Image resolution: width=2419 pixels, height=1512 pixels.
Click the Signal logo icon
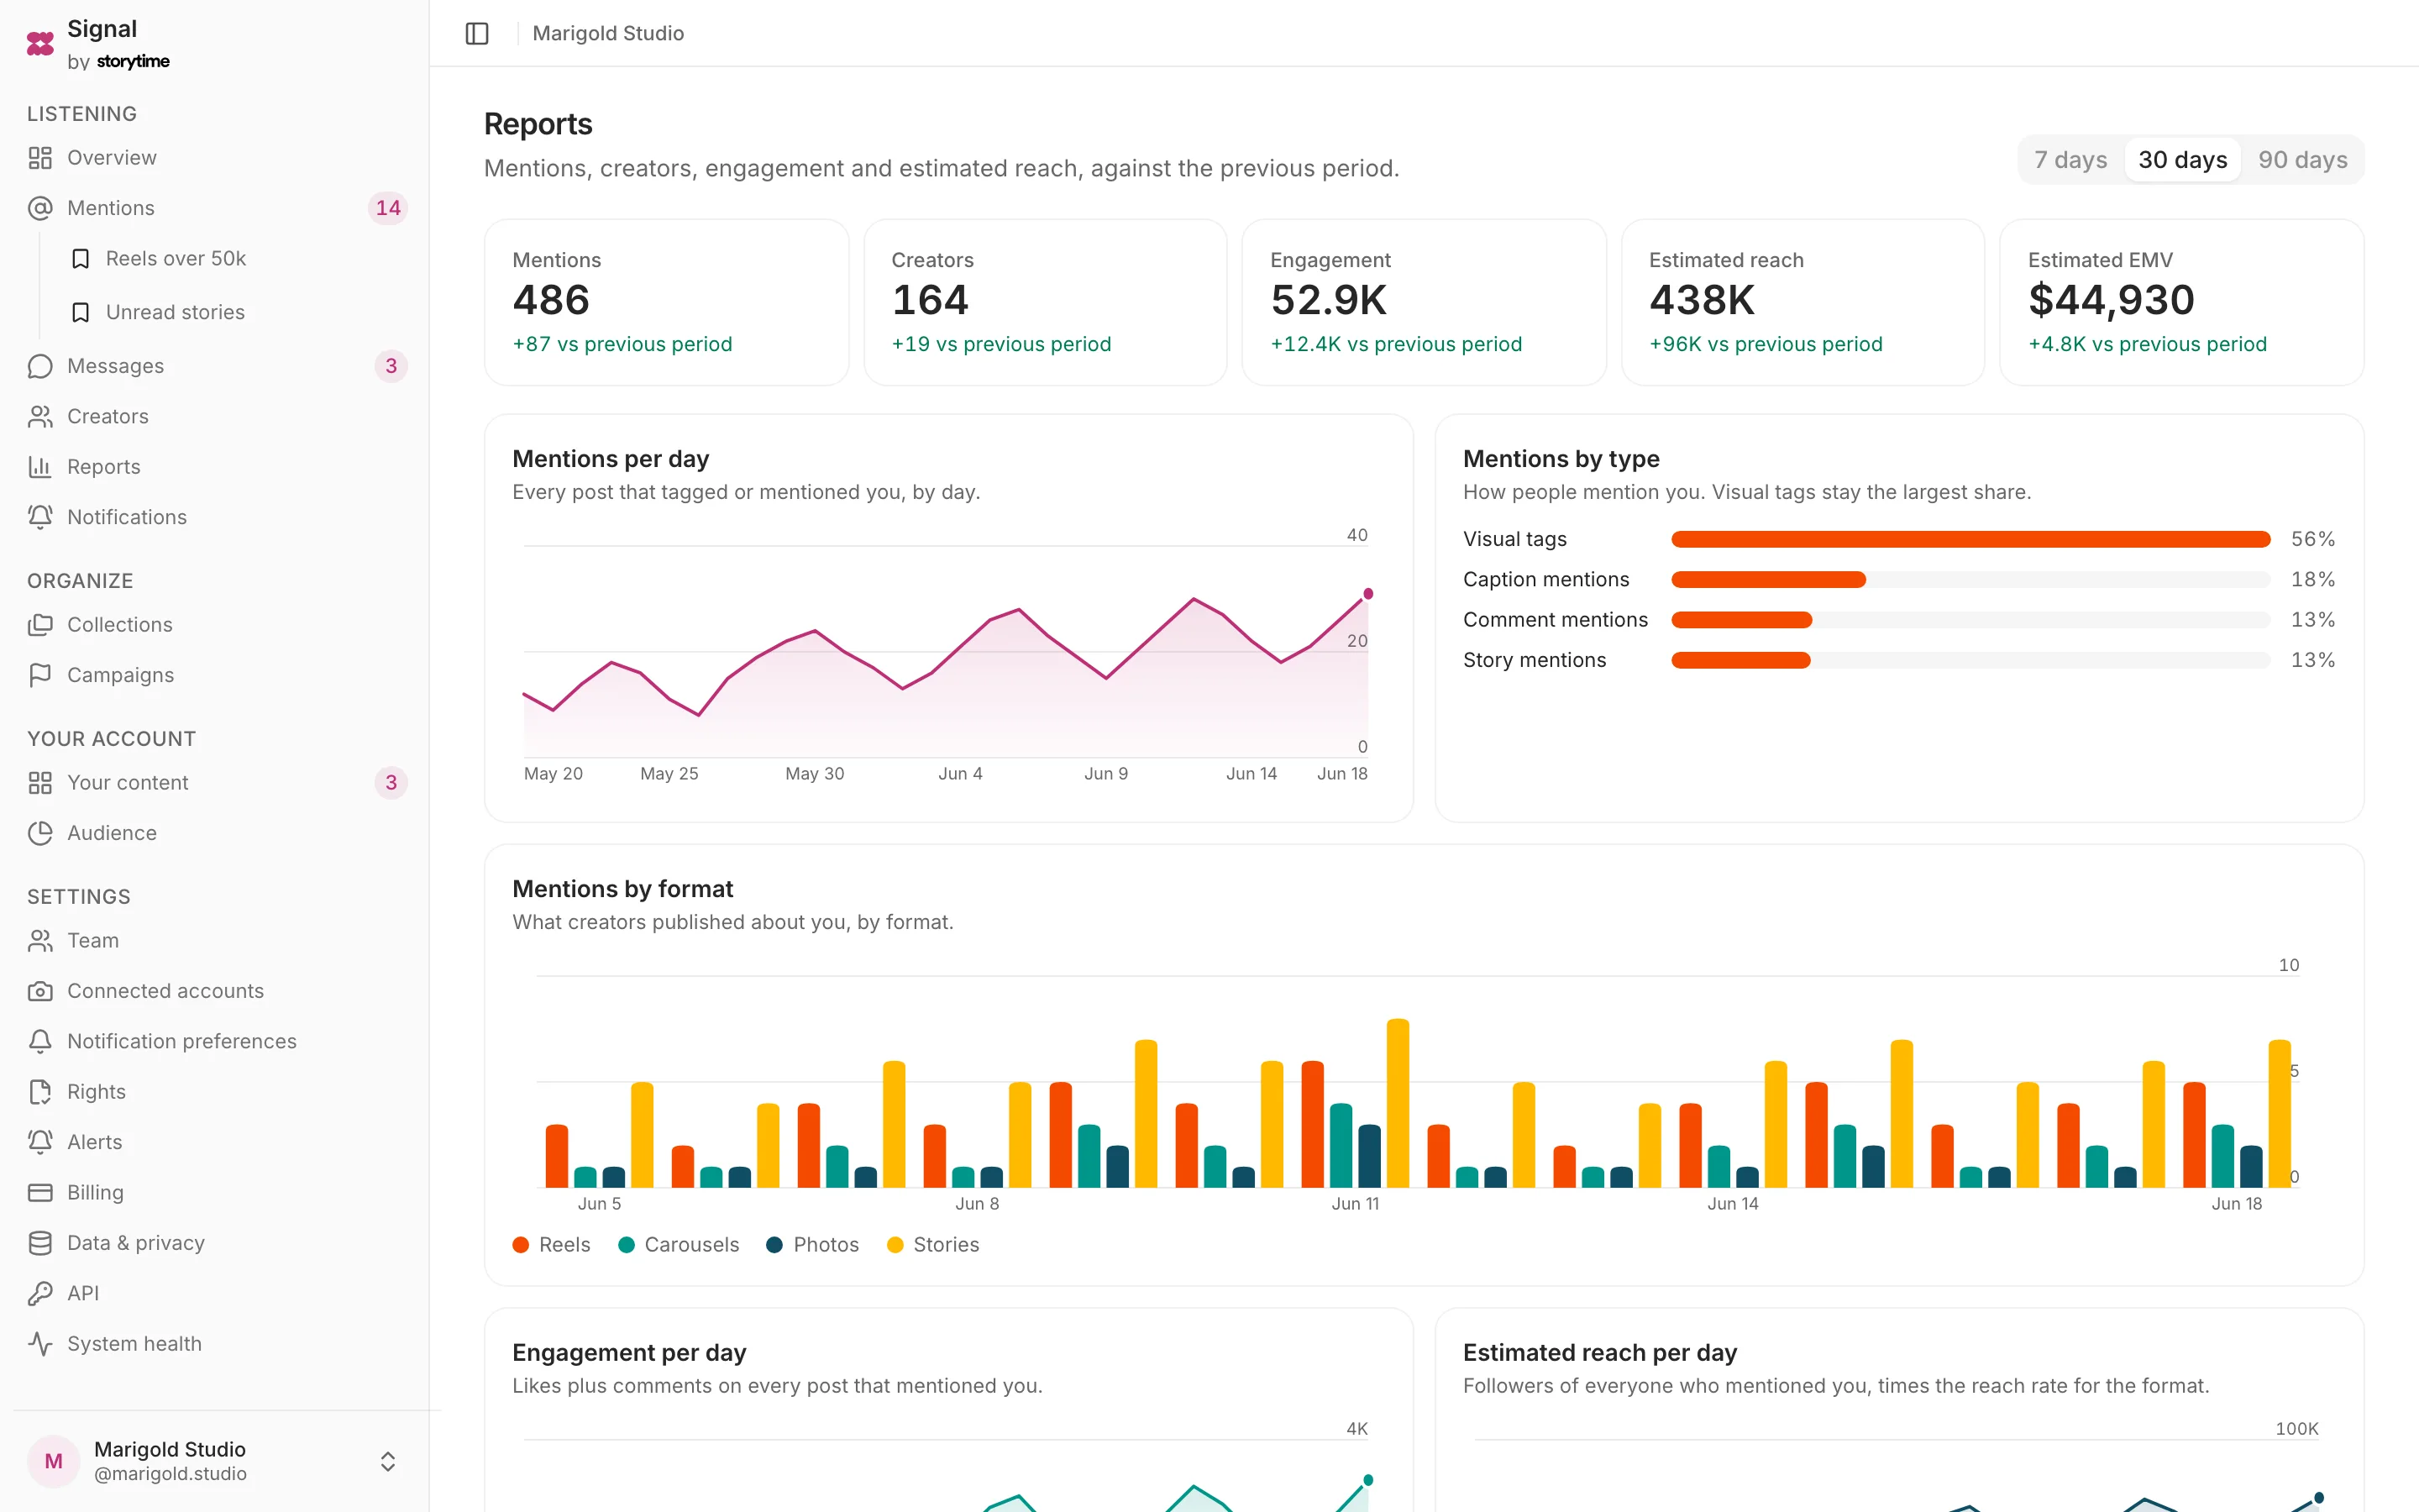pos(40,44)
